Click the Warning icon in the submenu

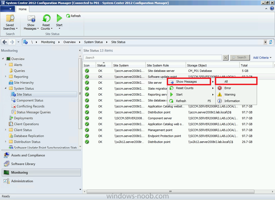[x=220, y=94]
